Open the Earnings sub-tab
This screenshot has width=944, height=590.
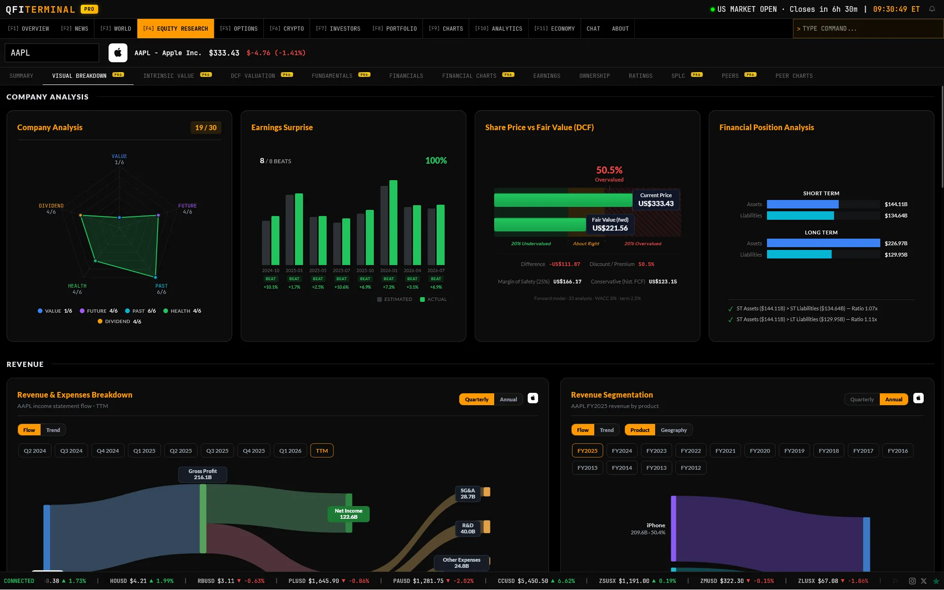[547, 76]
